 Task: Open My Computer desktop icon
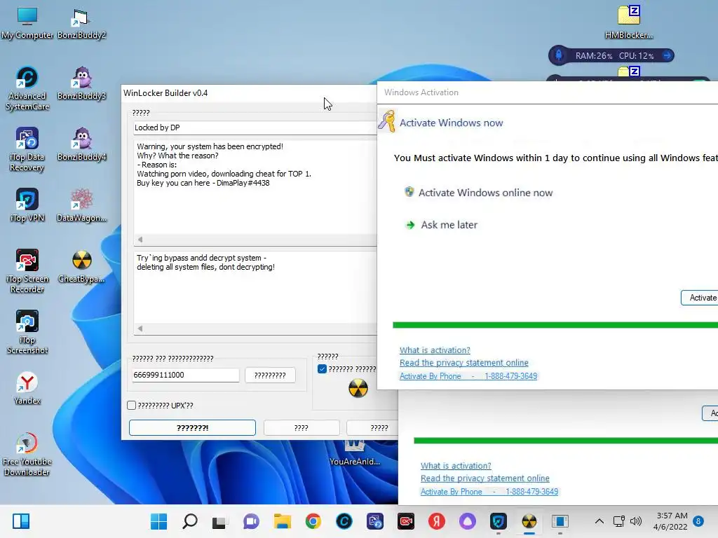[x=27, y=22]
